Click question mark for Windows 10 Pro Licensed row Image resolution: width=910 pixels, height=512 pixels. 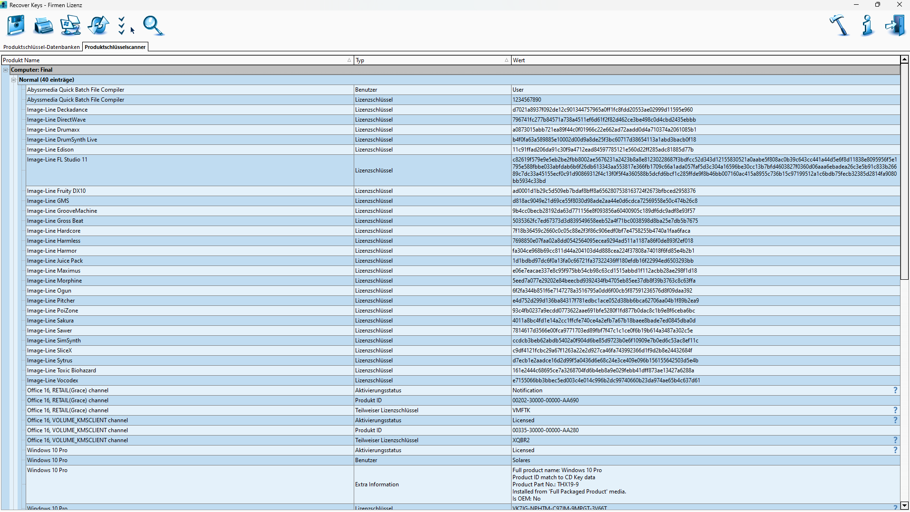[x=895, y=450]
